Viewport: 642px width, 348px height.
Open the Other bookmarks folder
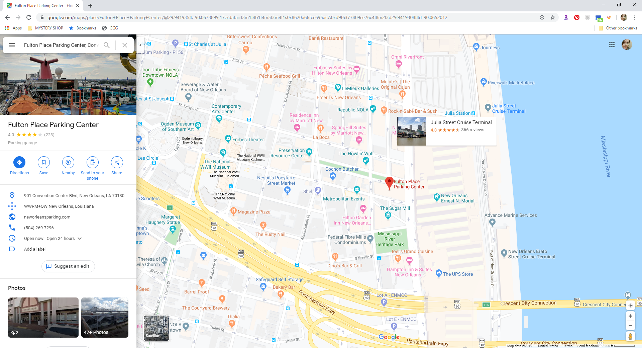coord(618,28)
